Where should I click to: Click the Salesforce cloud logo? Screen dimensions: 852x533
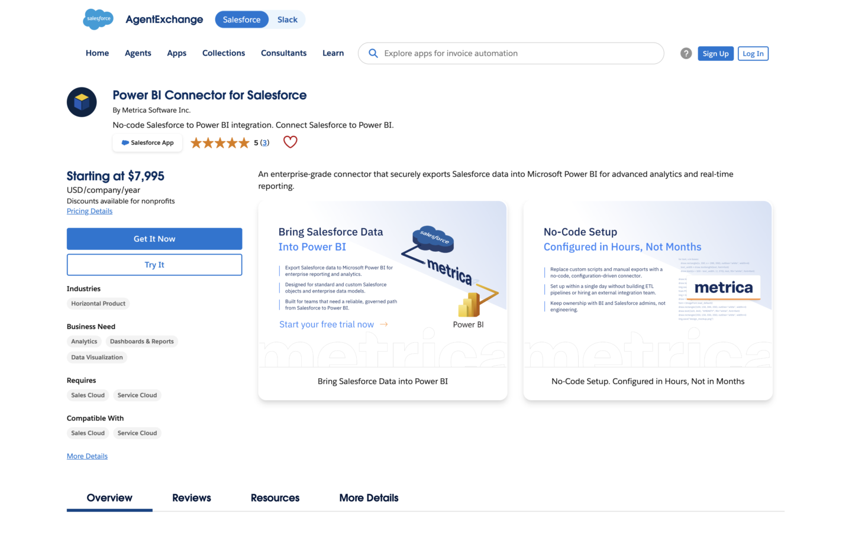[x=98, y=19]
